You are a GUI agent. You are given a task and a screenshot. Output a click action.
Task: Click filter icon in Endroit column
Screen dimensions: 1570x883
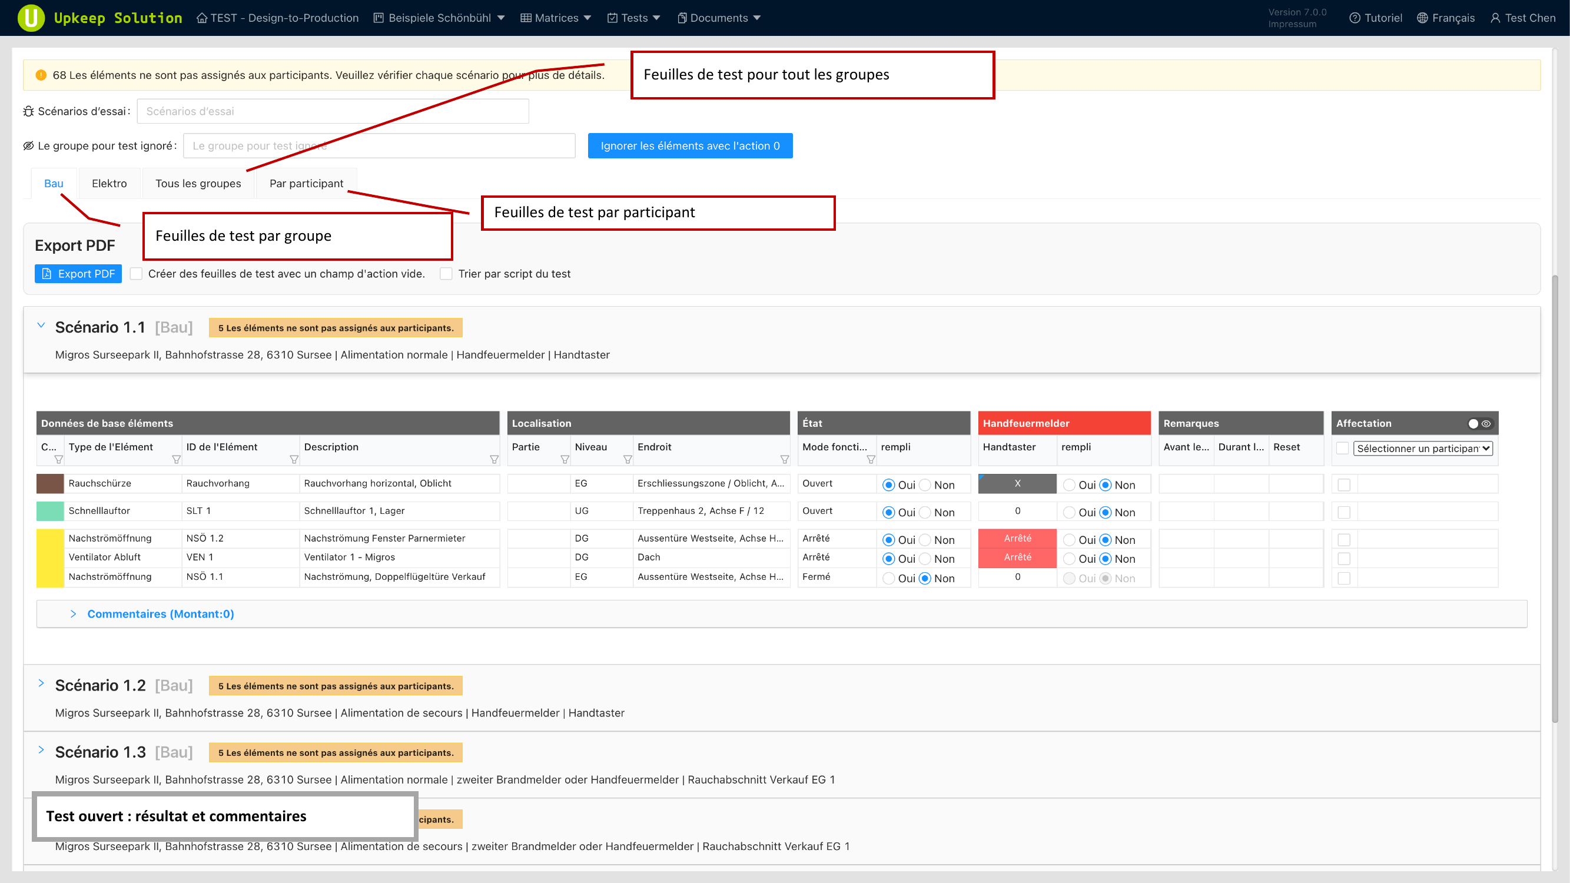click(x=784, y=460)
